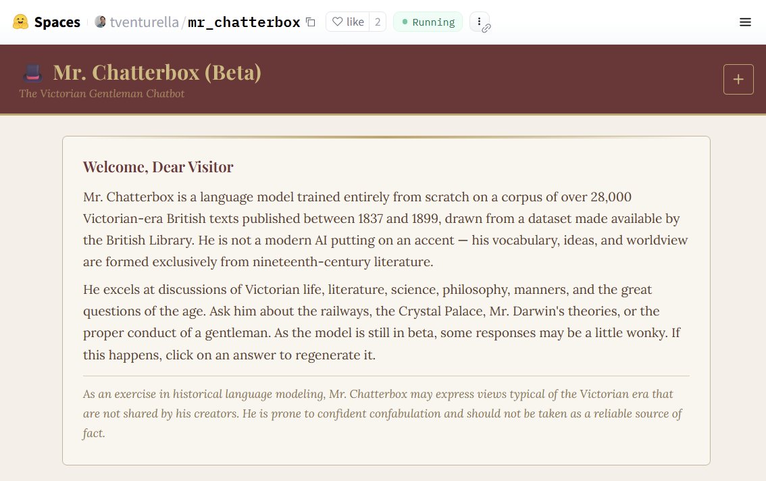Open the Spaces home link
The width and height of the screenshot is (766, 481).
(57, 22)
